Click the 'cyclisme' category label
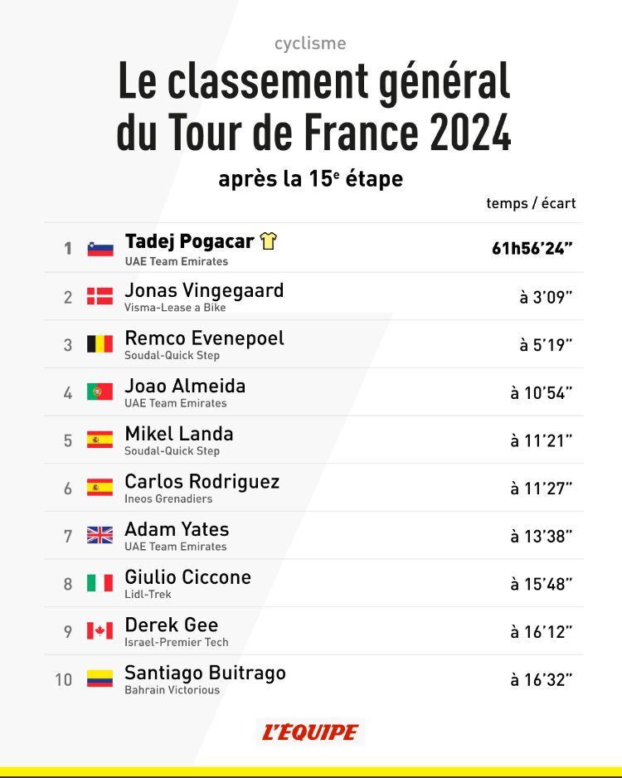 point(310,44)
